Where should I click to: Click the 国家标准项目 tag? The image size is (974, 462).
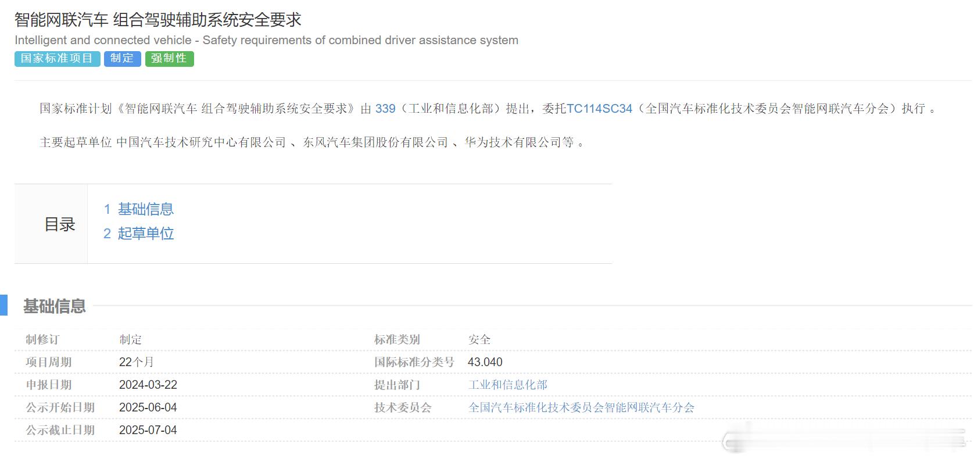tap(57, 59)
